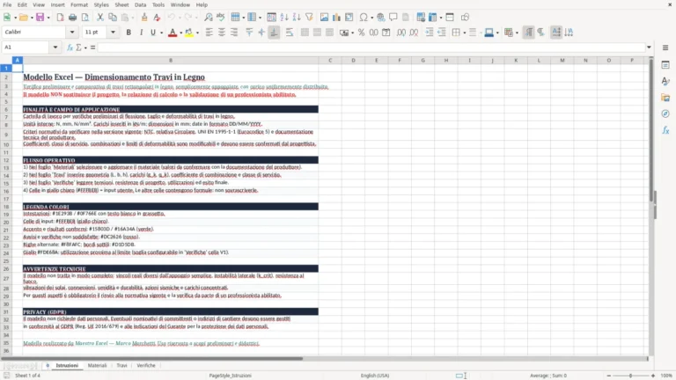Open font color dropdown arrow
676x380 pixels.
tap(180, 33)
